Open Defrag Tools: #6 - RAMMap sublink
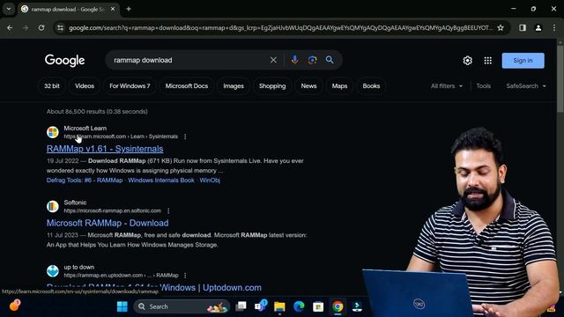Image resolution: width=564 pixels, height=317 pixels. pyautogui.click(x=85, y=180)
